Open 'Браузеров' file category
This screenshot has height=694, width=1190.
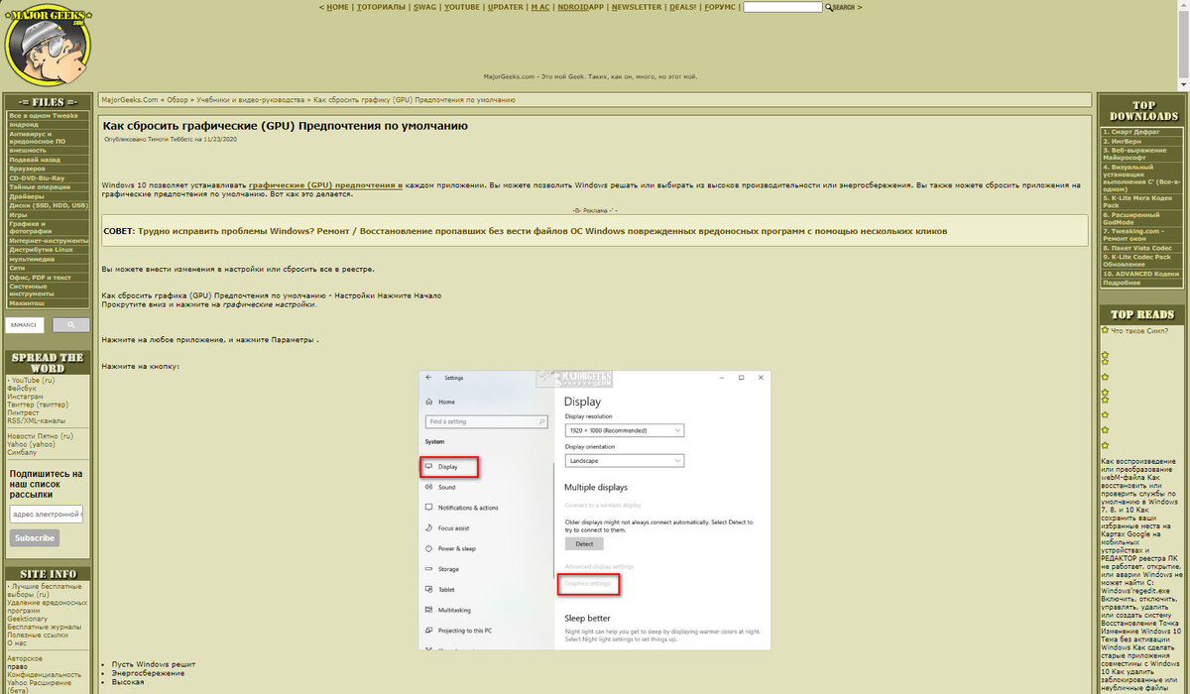coord(27,169)
